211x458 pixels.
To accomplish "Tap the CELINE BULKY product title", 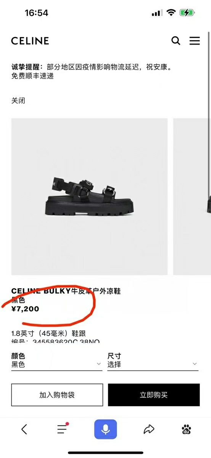I will point(66,291).
